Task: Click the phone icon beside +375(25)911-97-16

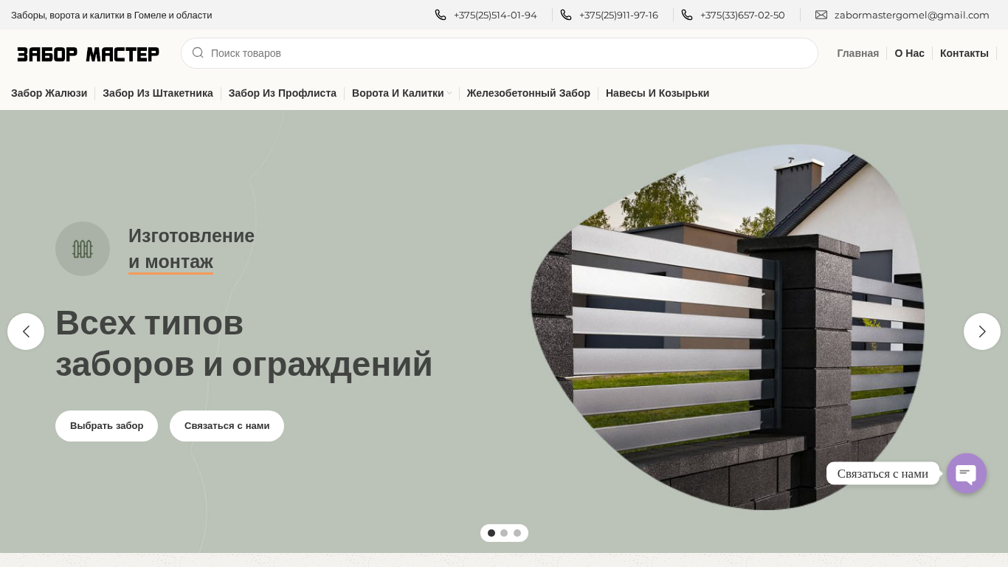Action: 566,15
